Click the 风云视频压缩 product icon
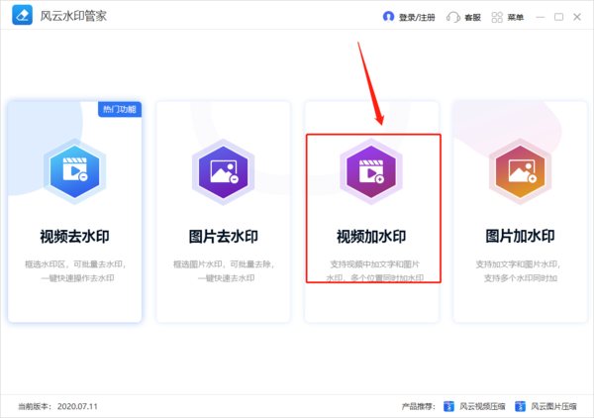 click(448, 406)
